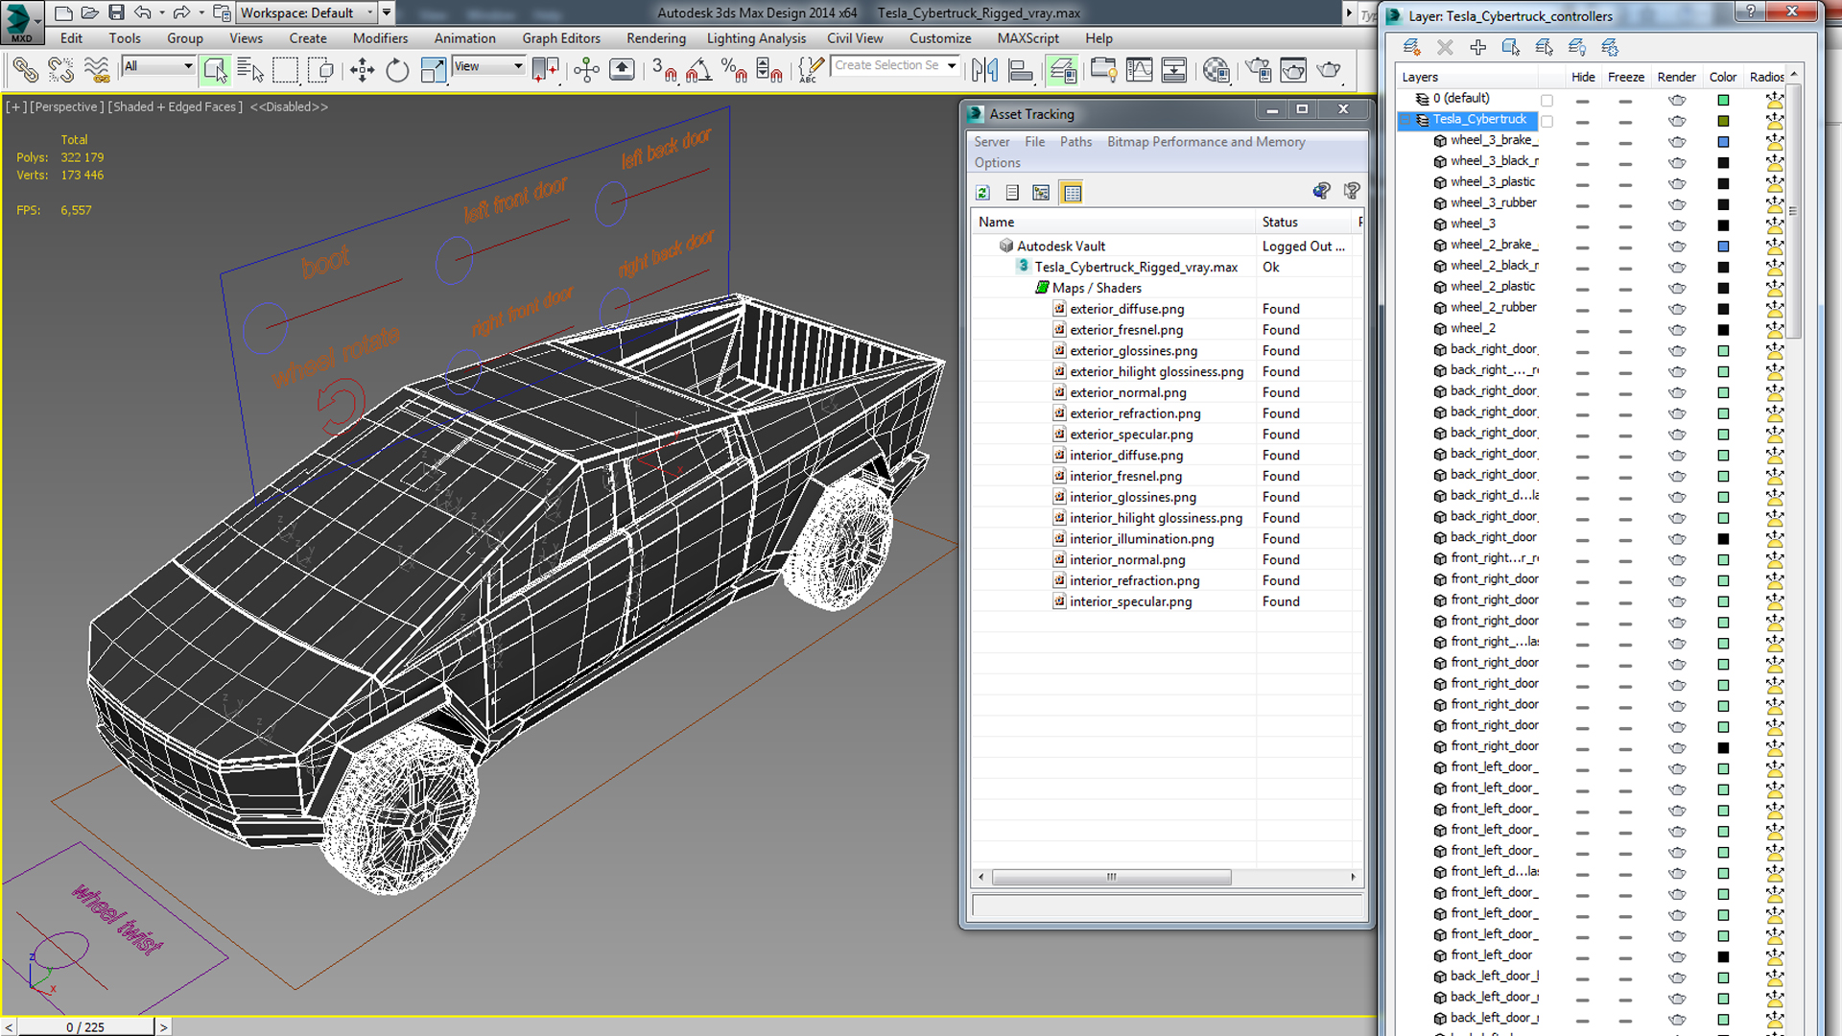Toggle Window/Crossing selection mode
The width and height of the screenshot is (1842, 1036).
(x=321, y=70)
